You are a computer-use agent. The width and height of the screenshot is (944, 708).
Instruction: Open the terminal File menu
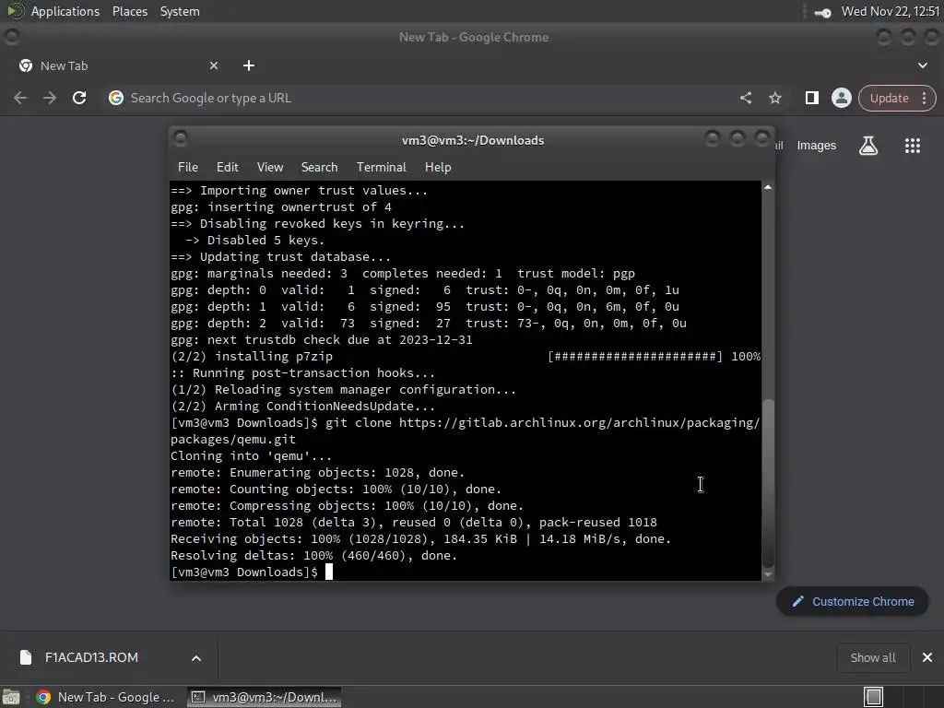click(188, 168)
